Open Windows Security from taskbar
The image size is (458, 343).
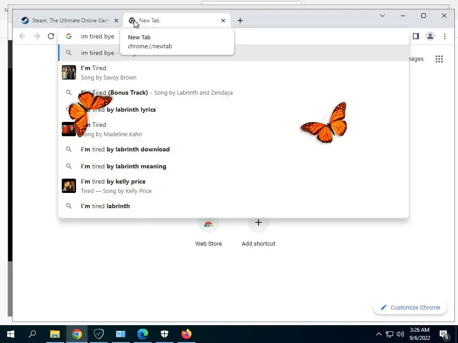(165, 334)
